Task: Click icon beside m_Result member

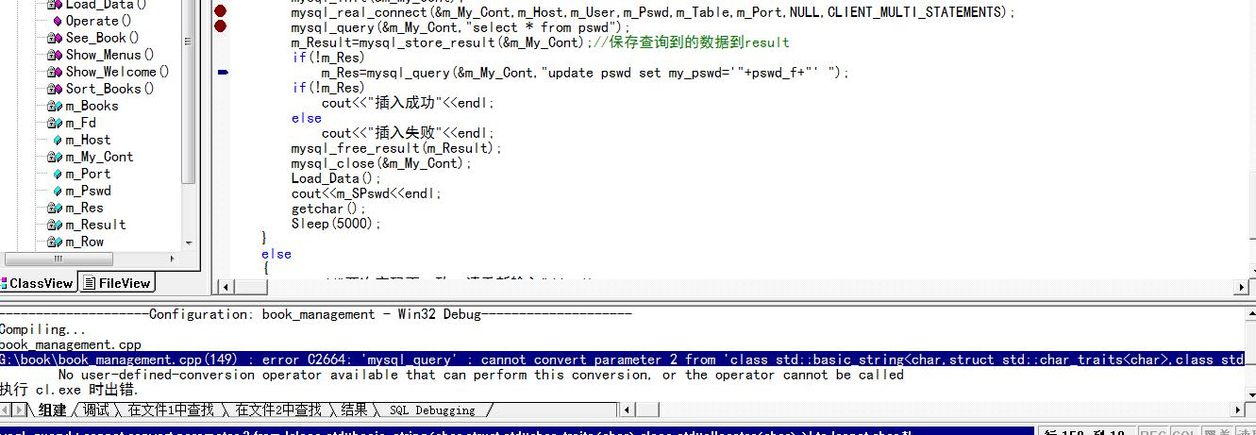Action: coord(55,225)
